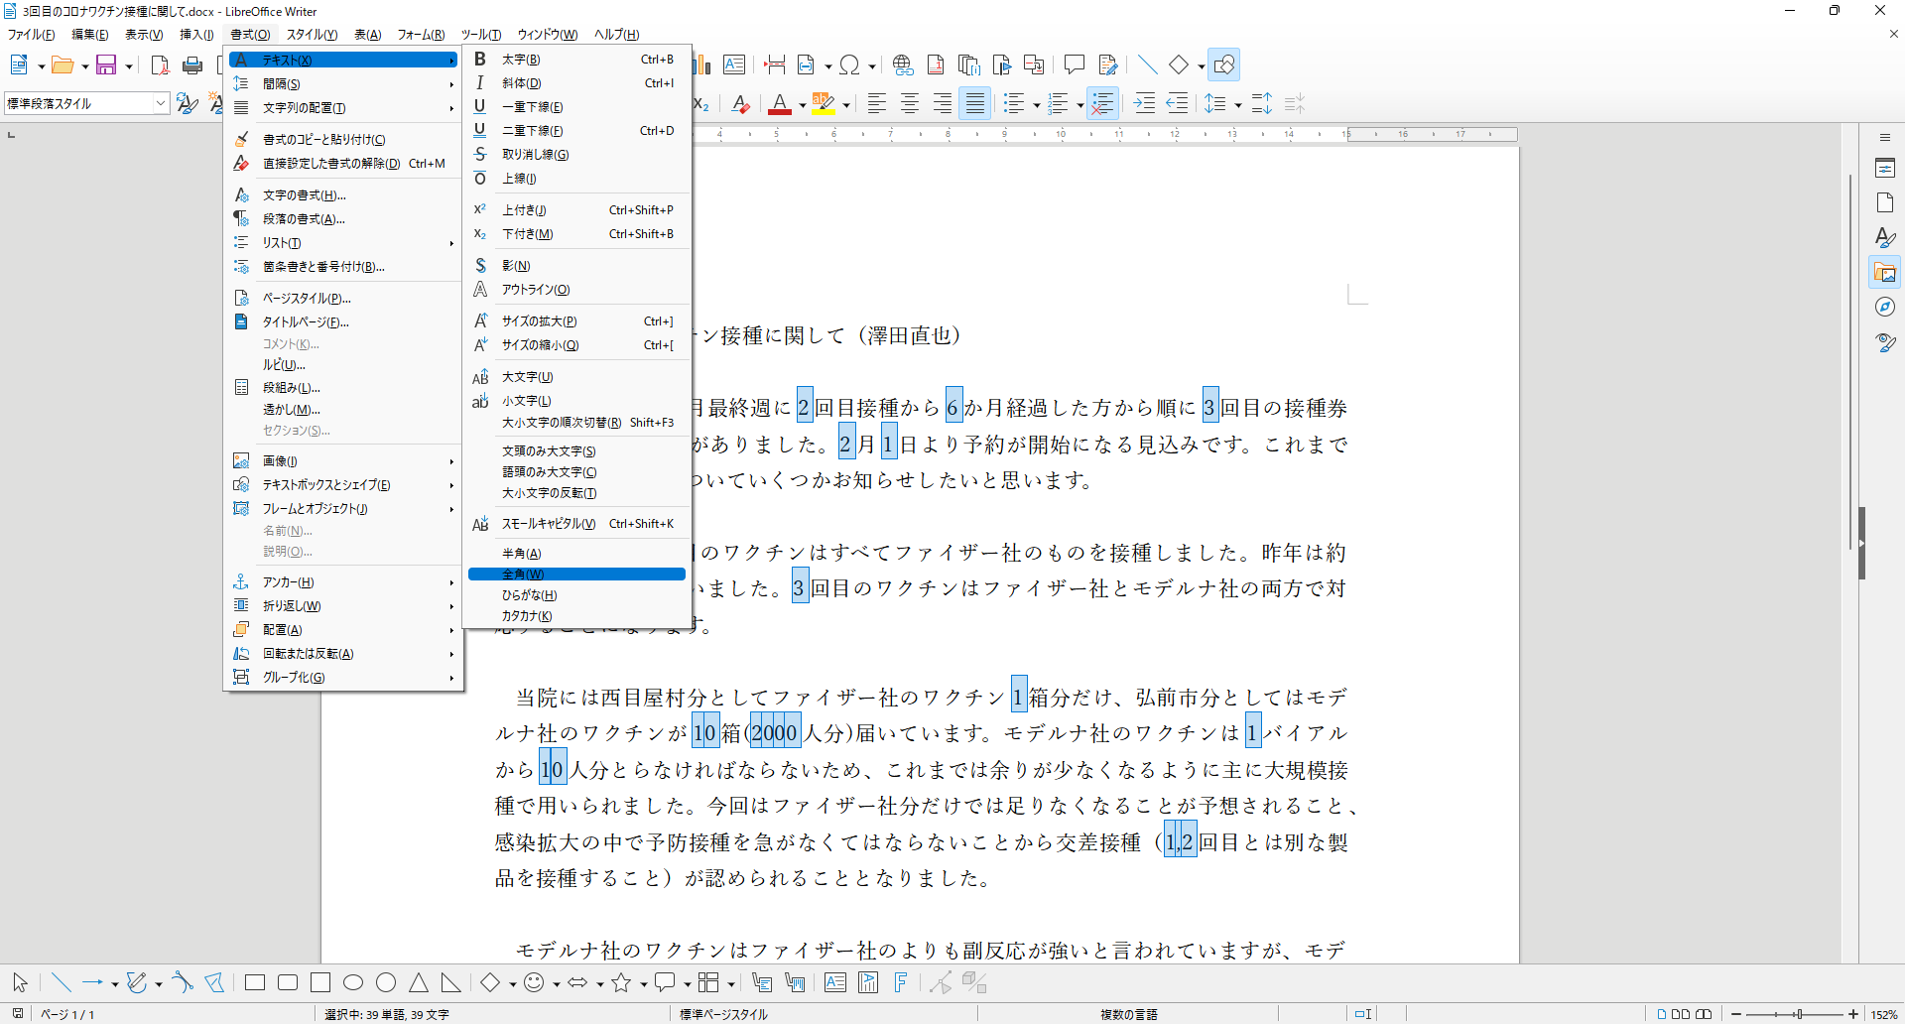Expand the アンカー(H) submenu
The image size is (1905, 1024).
click(343, 581)
